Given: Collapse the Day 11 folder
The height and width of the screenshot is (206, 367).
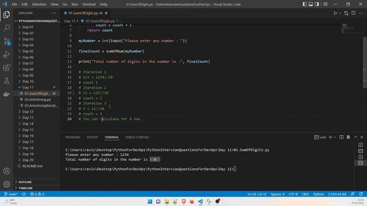Looking at the screenshot, I should pos(37,88).
